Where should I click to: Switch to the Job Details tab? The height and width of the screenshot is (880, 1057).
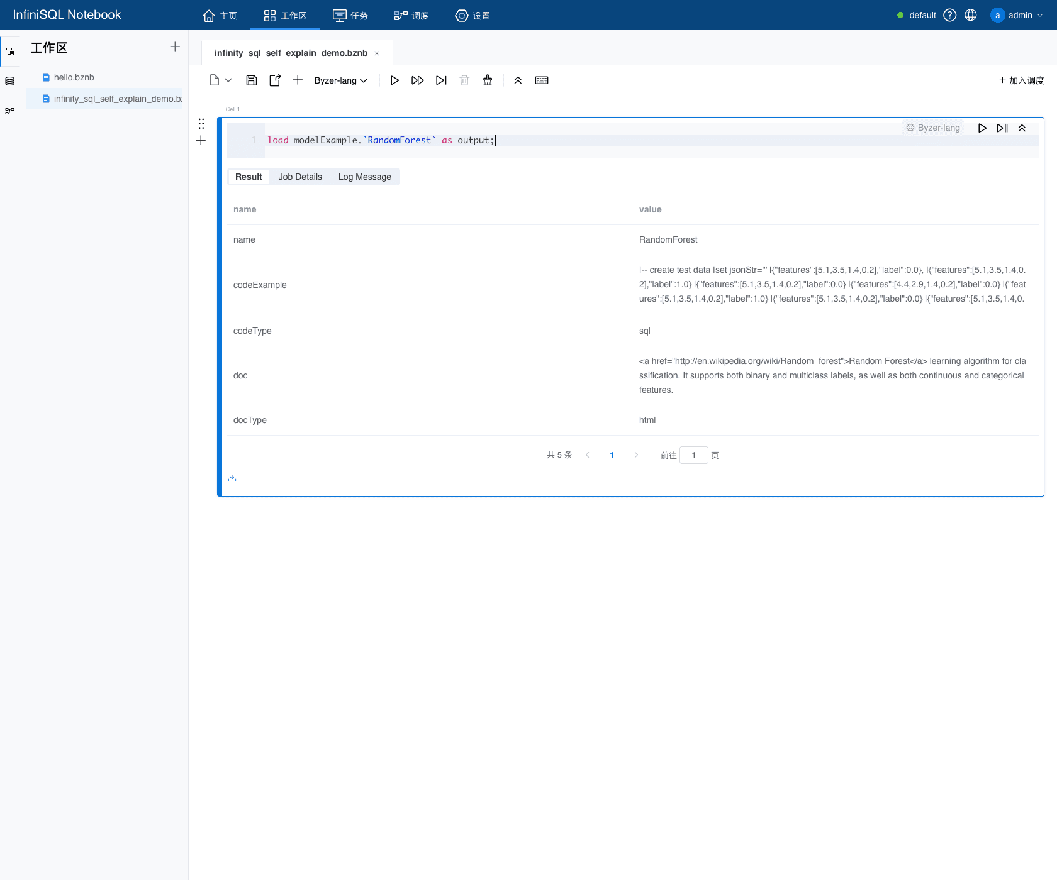(x=300, y=177)
